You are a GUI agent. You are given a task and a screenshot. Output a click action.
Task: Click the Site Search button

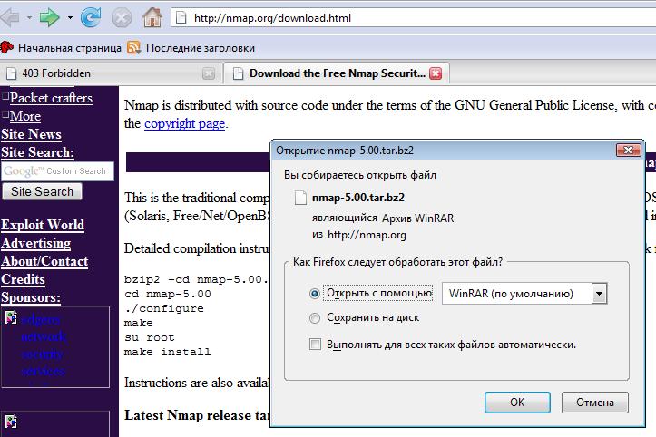[43, 191]
